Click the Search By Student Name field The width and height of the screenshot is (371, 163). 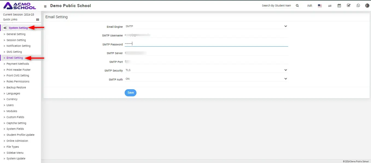(276, 6)
